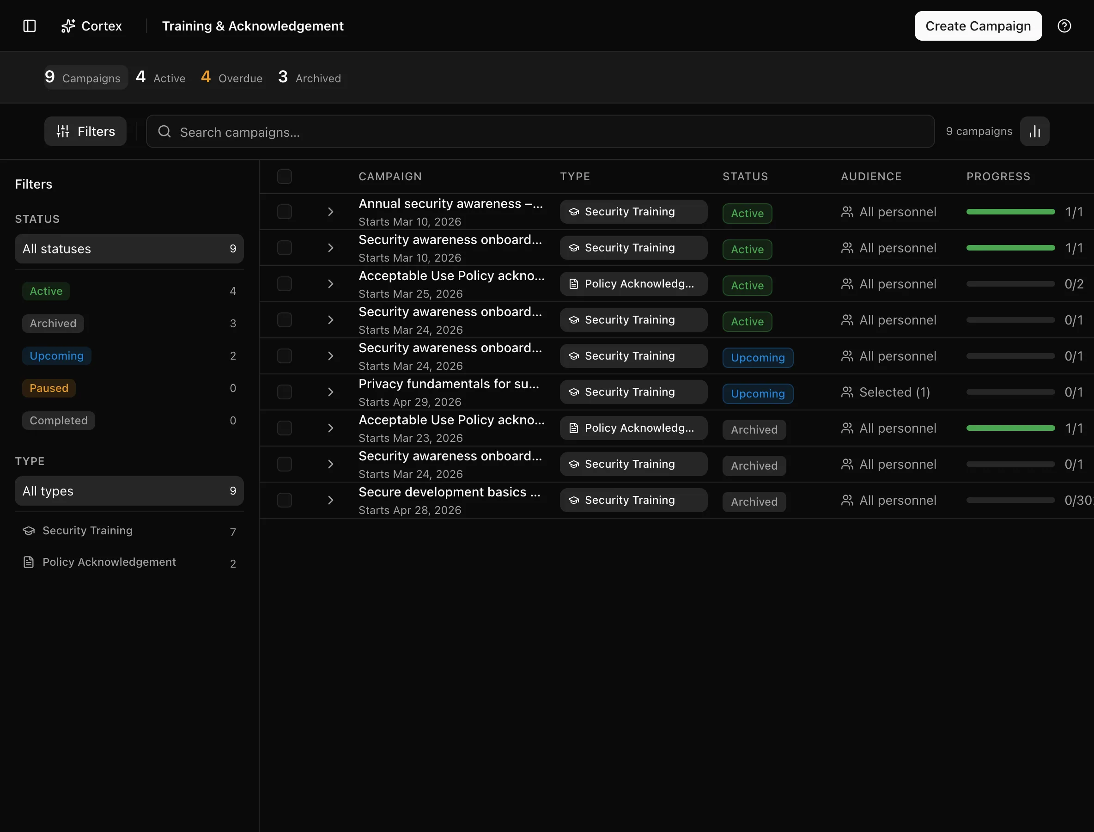1094x832 pixels.
Task: Filter by Paused status
Action: click(x=129, y=388)
